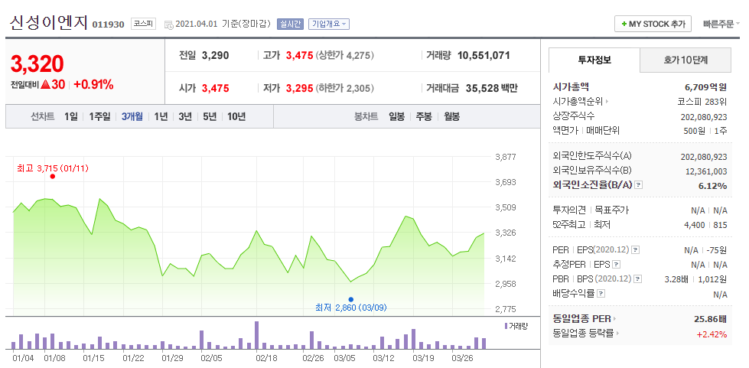Click the current price 3,320
This screenshot has width=749, height=368.
pyautogui.click(x=37, y=64)
